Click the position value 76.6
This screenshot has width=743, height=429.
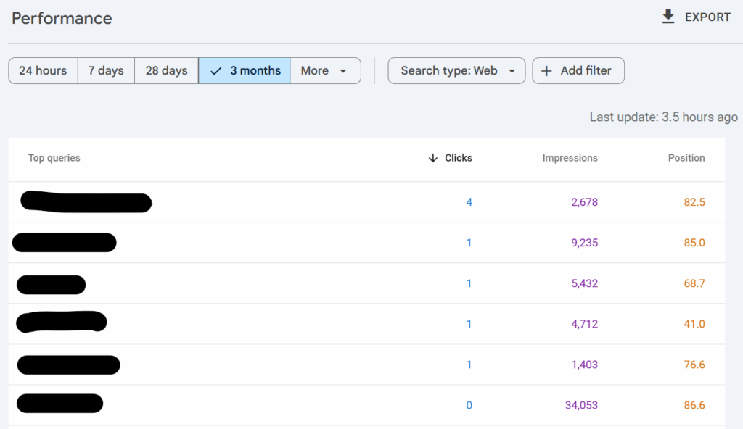point(694,365)
